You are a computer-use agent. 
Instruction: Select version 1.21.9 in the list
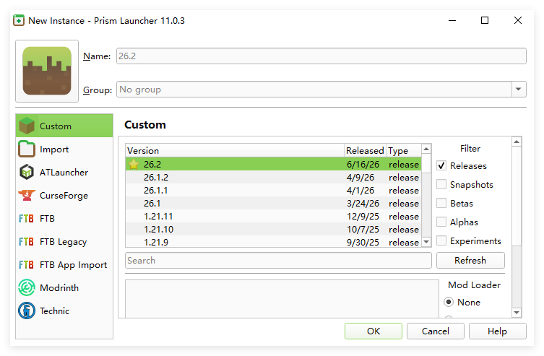pos(273,242)
